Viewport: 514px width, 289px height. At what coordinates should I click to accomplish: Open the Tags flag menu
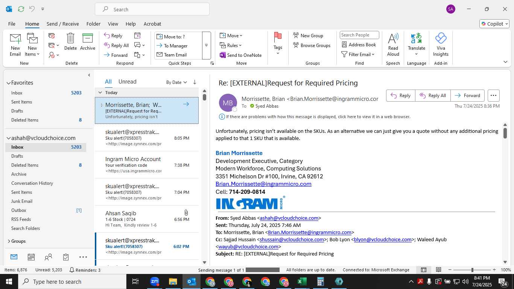point(278,44)
